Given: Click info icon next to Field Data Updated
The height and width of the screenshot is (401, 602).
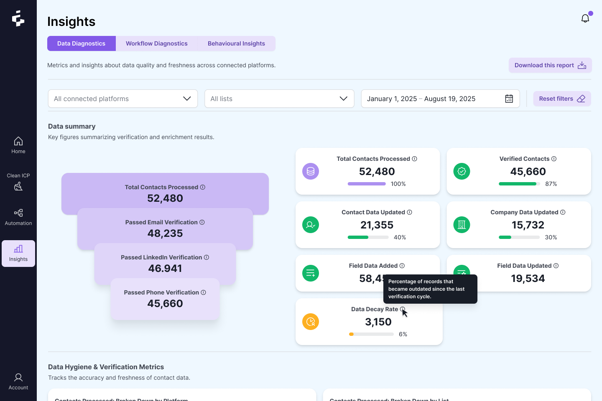Looking at the screenshot, I should pyautogui.click(x=556, y=266).
